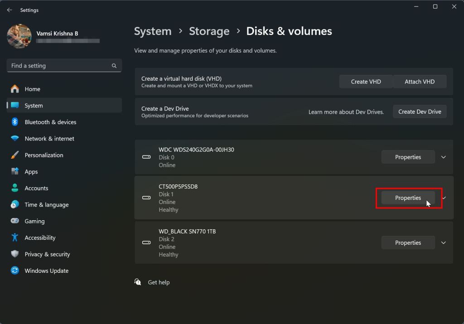Click the Vamsi Krishna B account name
Image resolution: width=464 pixels, height=324 pixels.
(57, 34)
